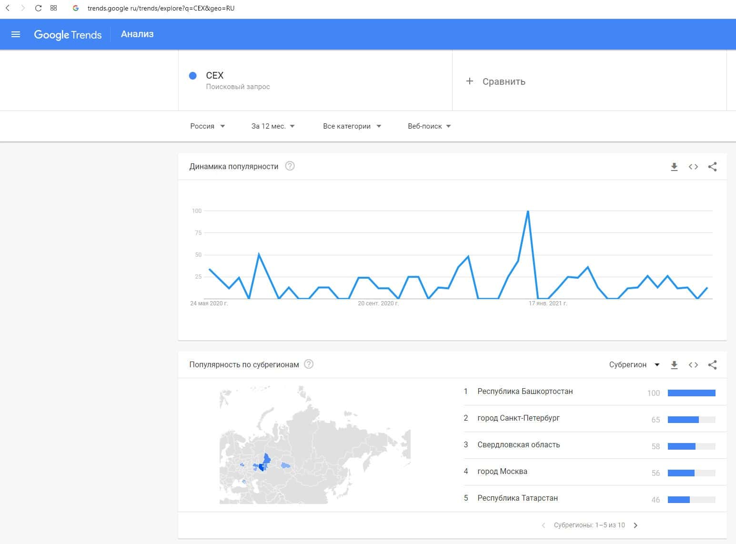Viewport: 736px width, 544px height.
Task: Go to next page of subregions
Action: [x=635, y=525]
